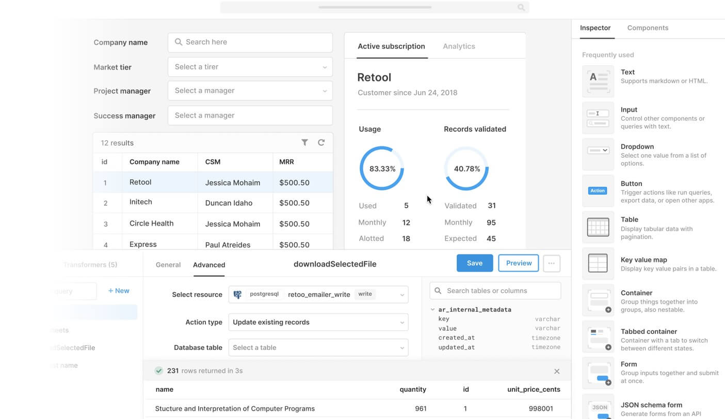Click the + New query link
Image resolution: width=725 pixels, height=419 pixels.
click(x=119, y=290)
